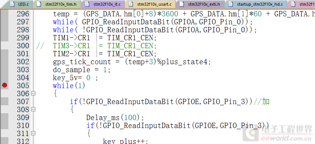The height and width of the screenshot is (144, 315).
Task: Click the file icon on LED.c tab
Action: pyautogui.click(x=12, y=4)
